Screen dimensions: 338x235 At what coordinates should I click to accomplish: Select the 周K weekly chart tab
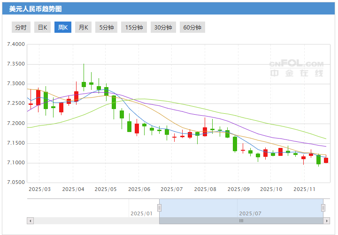(63, 27)
